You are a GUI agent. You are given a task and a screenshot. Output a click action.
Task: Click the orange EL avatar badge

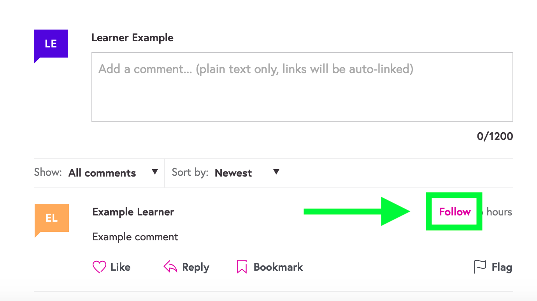coord(52,218)
